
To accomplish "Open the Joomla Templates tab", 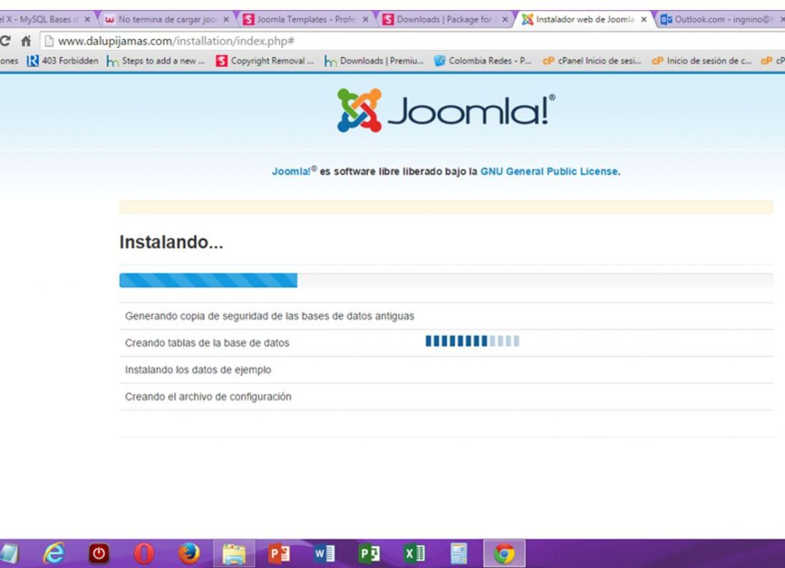I will click(x=305, y=19).
